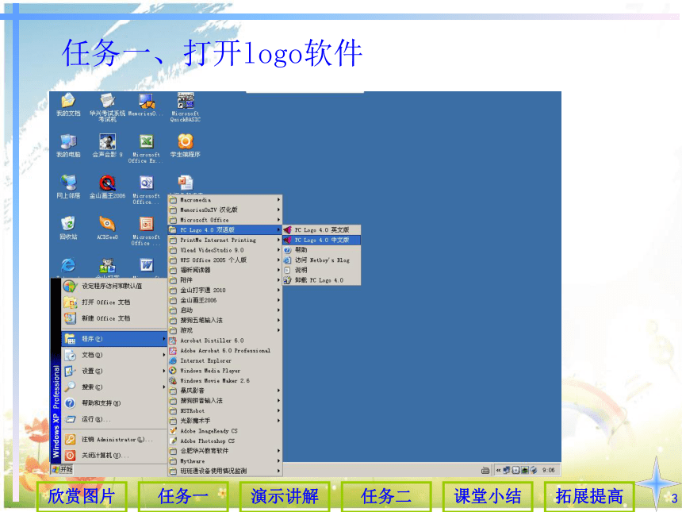The image size is (682, 512).
Task: Click the 我的电脑 desktop icon
Action: pos(68,146)
